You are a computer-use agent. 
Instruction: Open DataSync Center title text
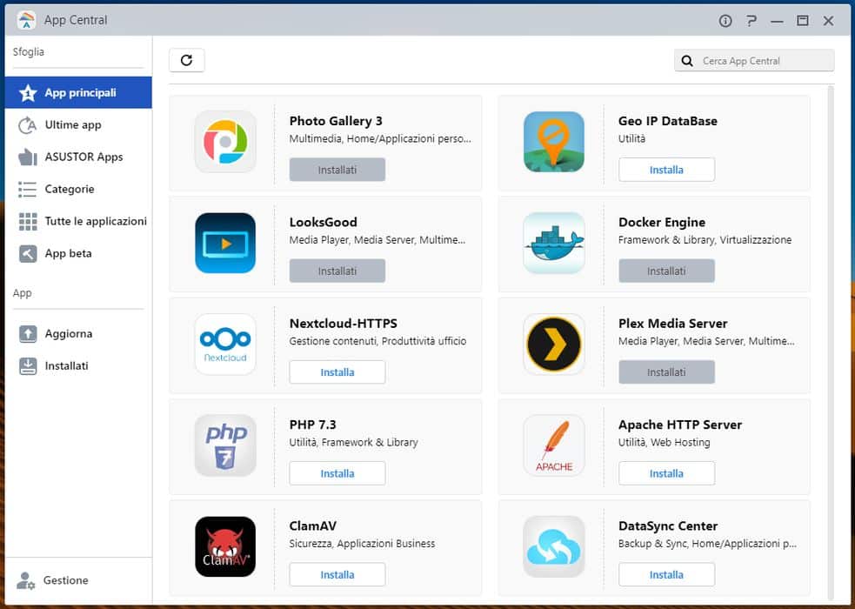(x=668, y=526)
